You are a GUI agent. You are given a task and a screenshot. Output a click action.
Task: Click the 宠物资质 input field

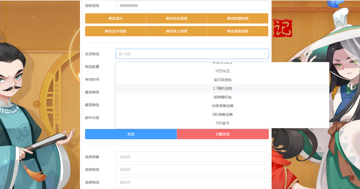(x=192, y=6)
